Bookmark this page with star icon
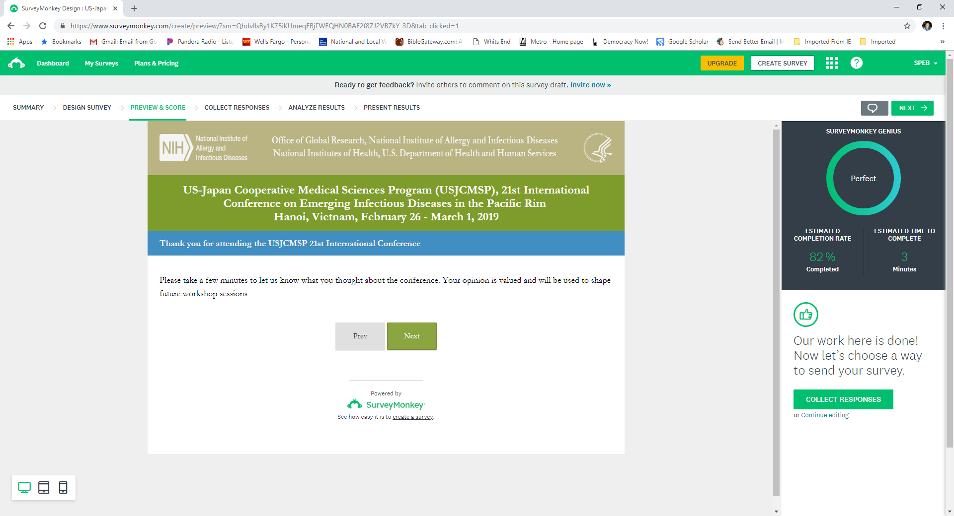The height and width of the screenshot is (516, 954). pos(907,26)
